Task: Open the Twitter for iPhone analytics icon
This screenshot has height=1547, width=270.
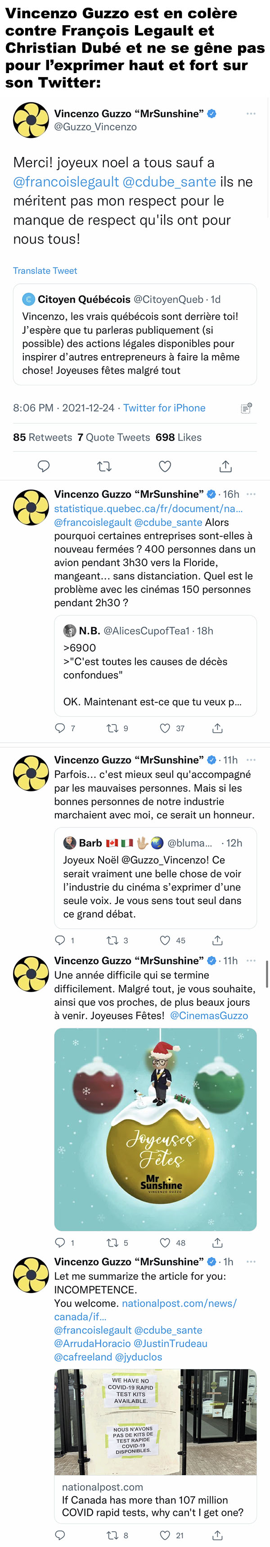Action: pos(246,408)
